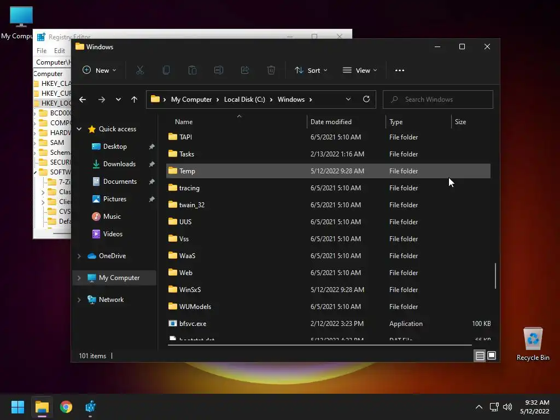Select My Computer desktop icon
Image resolution: width=560 pixels, height=420 pixels.
21,17
